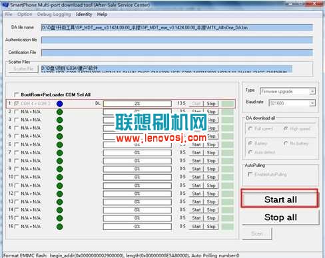The image size is (325, 258).
Task: Enable checkbox for port 14
Action: tap(16, 210)
